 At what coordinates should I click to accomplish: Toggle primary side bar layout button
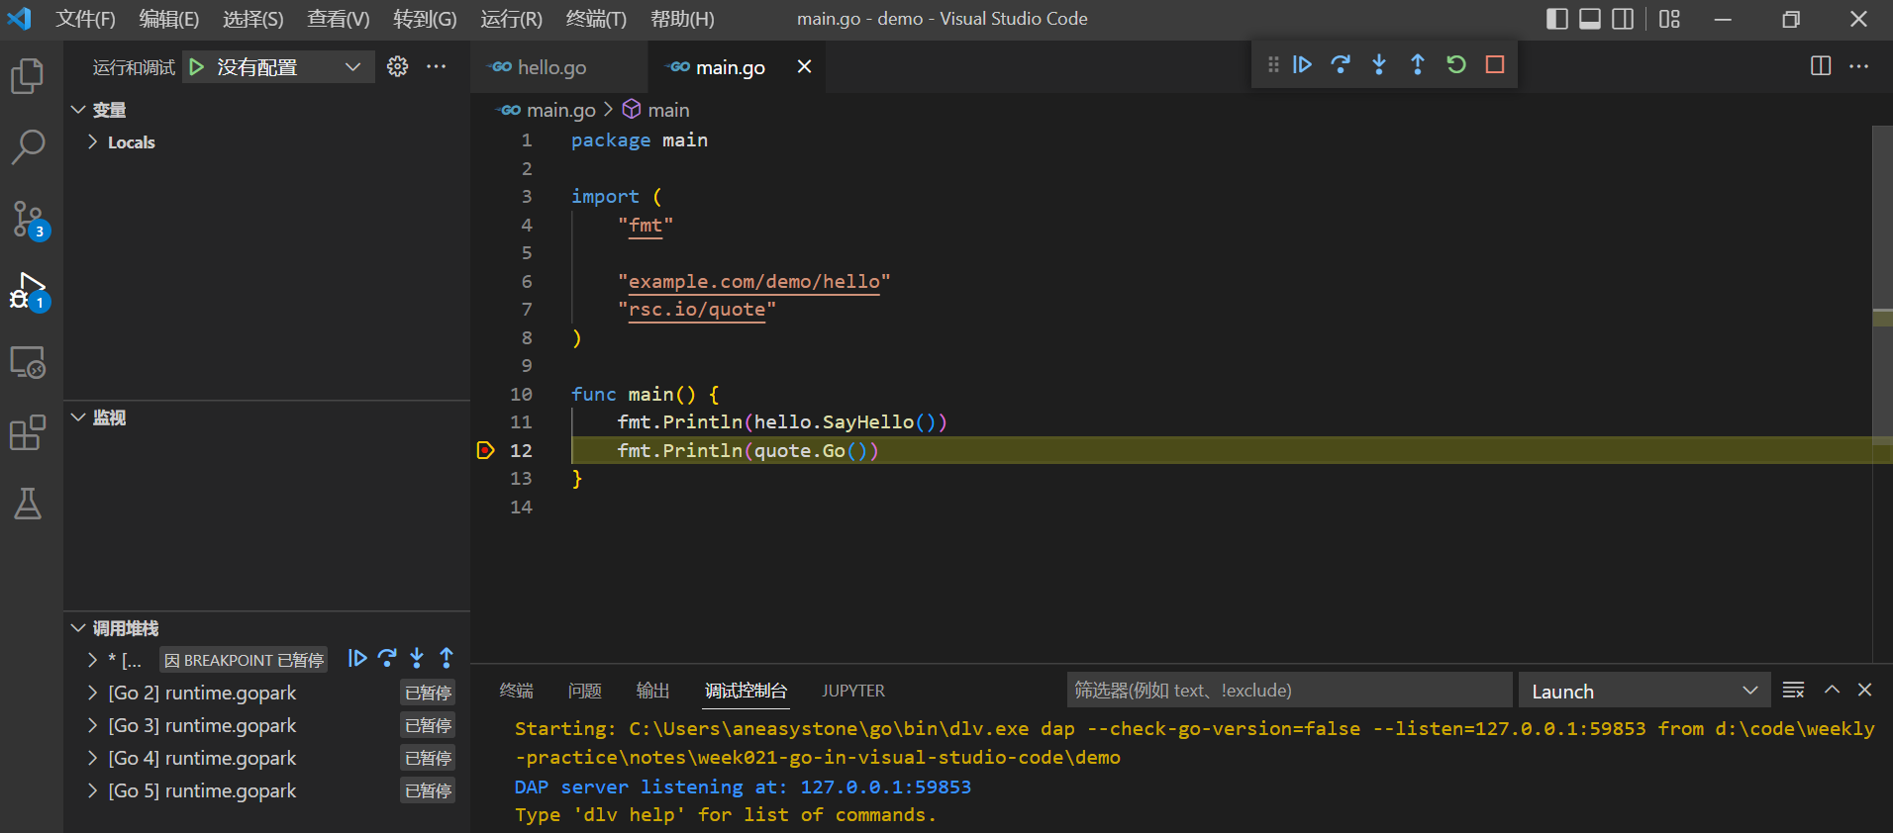click(x=1557, y=19)
